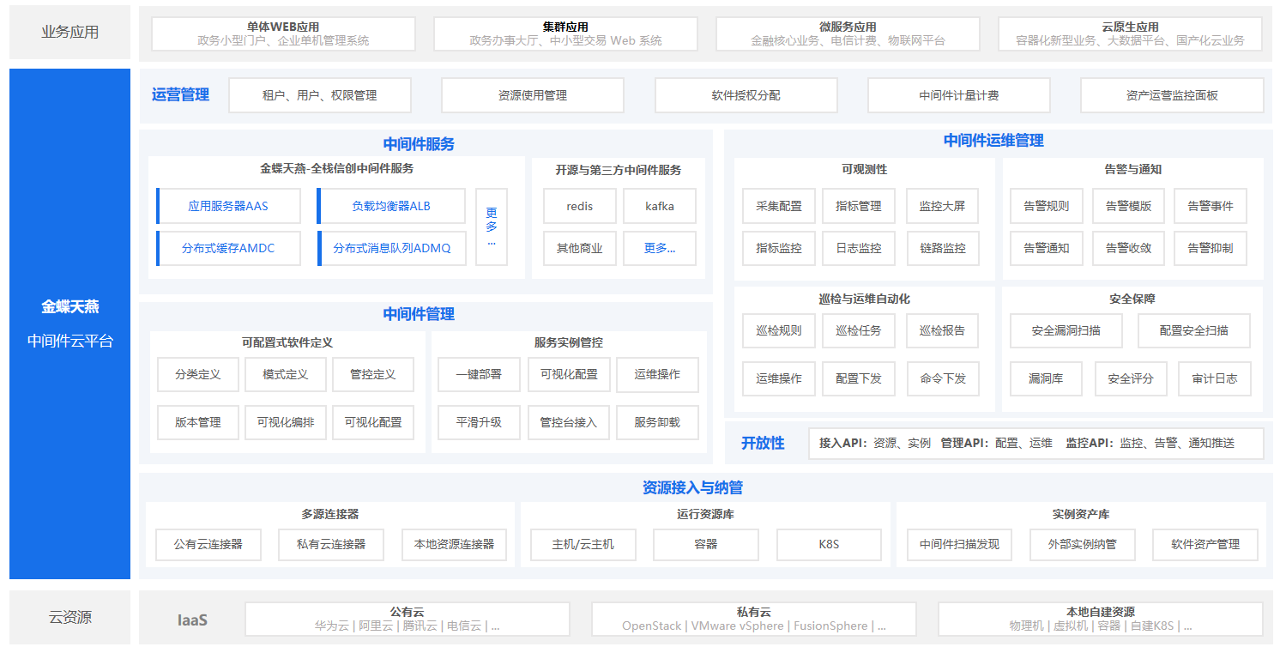
Task: Click the 应用服务器AAS box
Action: pyautogui.click(x=229, y=206)
